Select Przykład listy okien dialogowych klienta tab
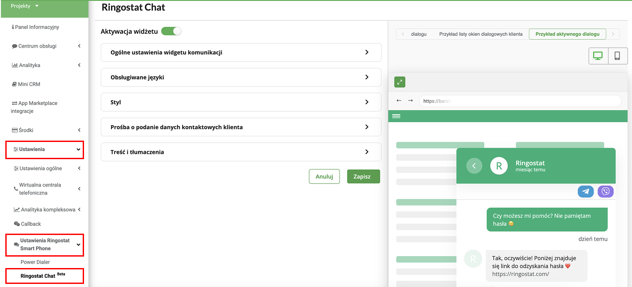Viewport: 632px width, 287px height. coord(480,34)
